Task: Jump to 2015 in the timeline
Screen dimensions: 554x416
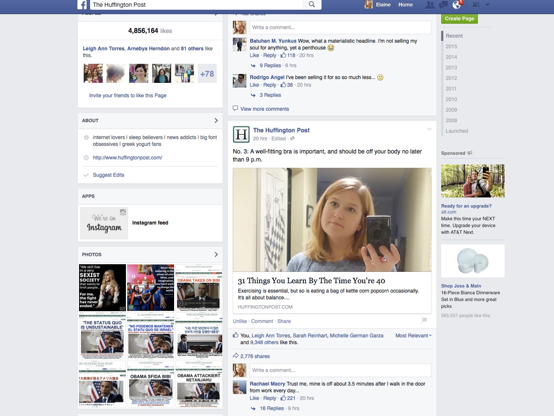Action: coord(451,47)
